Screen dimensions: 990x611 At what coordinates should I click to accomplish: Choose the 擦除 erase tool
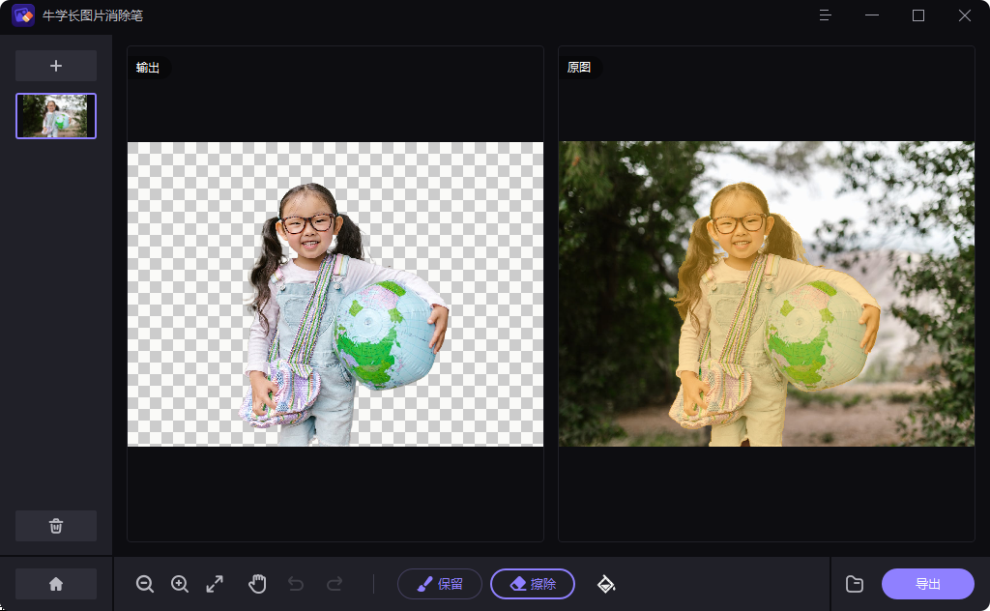533,584
